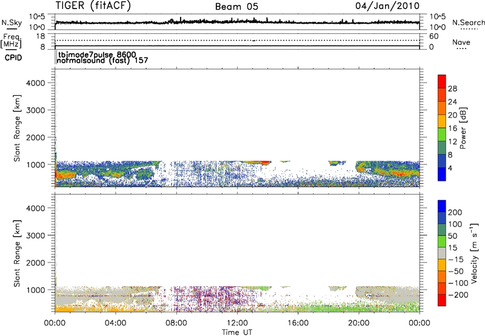Click the Freq. [MHz] axis label
485x336 pixels.
(x=11, y=41)
